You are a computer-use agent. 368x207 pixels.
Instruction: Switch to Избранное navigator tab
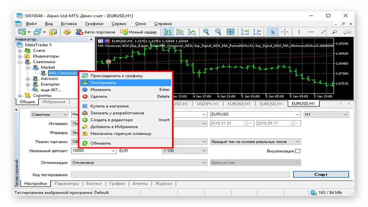[x=54, y=102]
